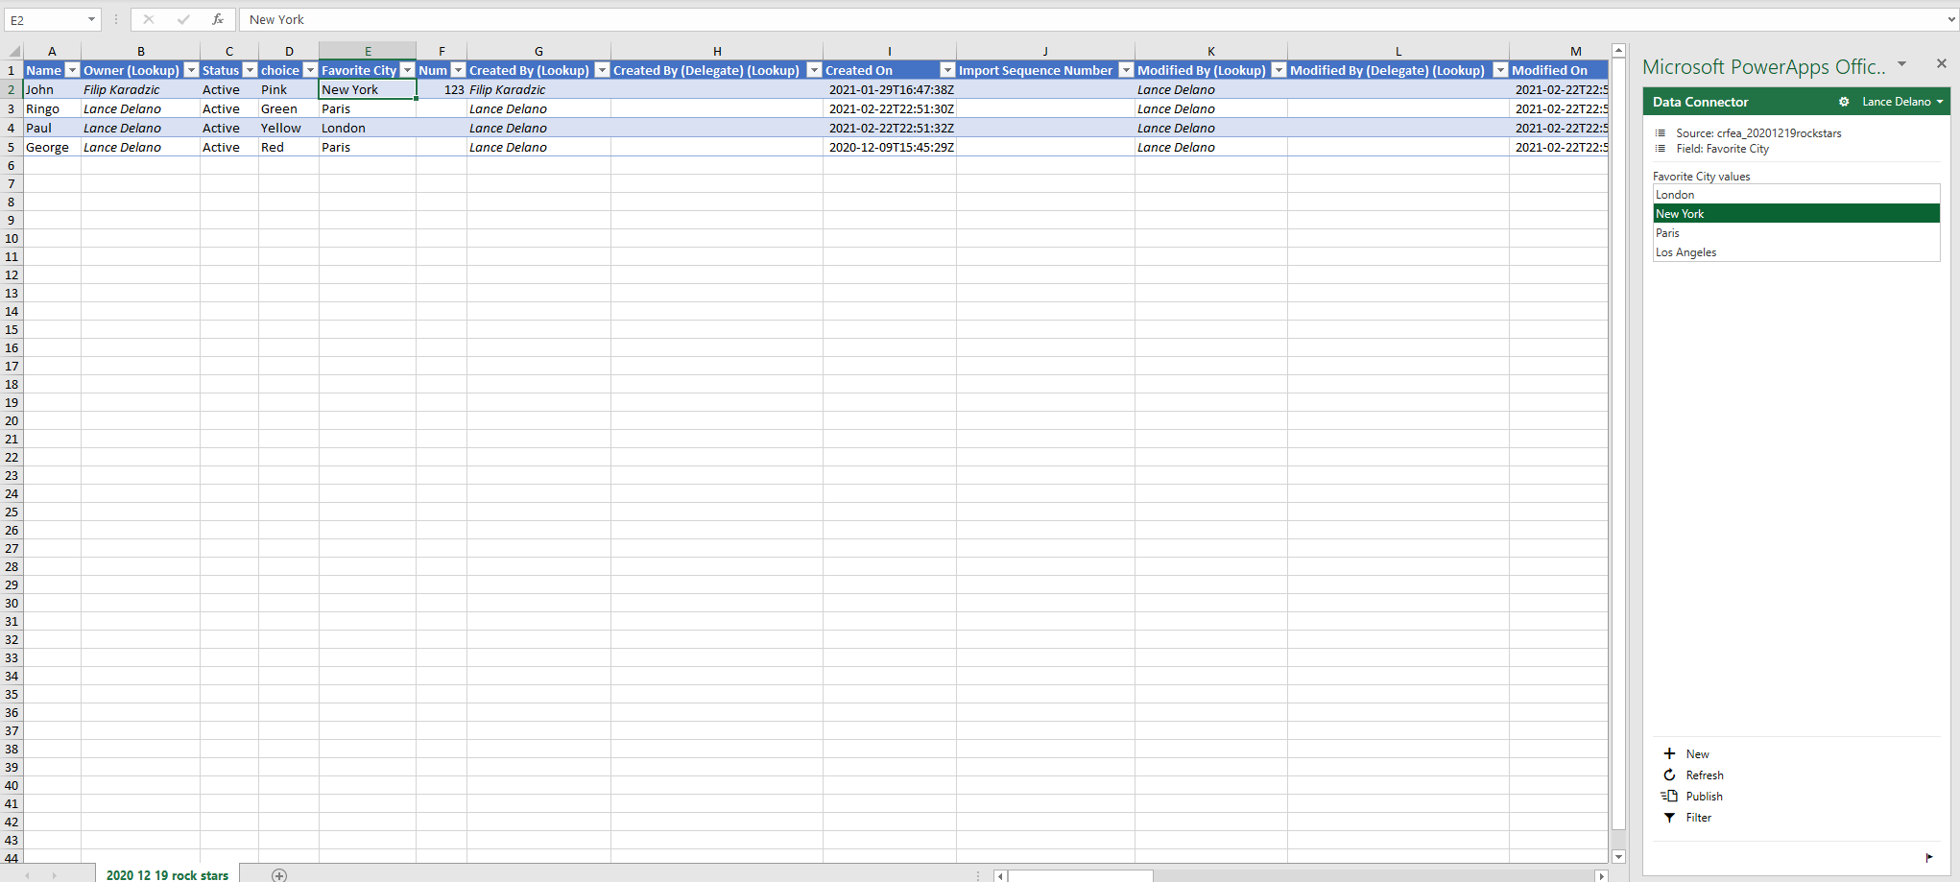
Task: Choose London in the Favorite City list
Action: (x=1675, y=195)
